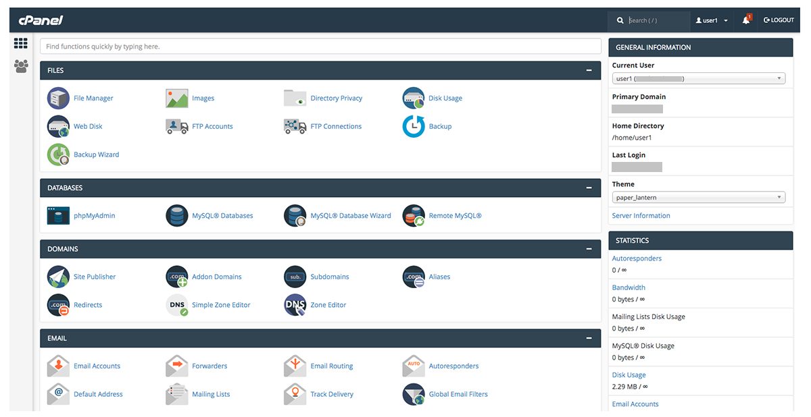811x417 pixels.
Task: Open the File Manager icon
Action: [58, 98]
